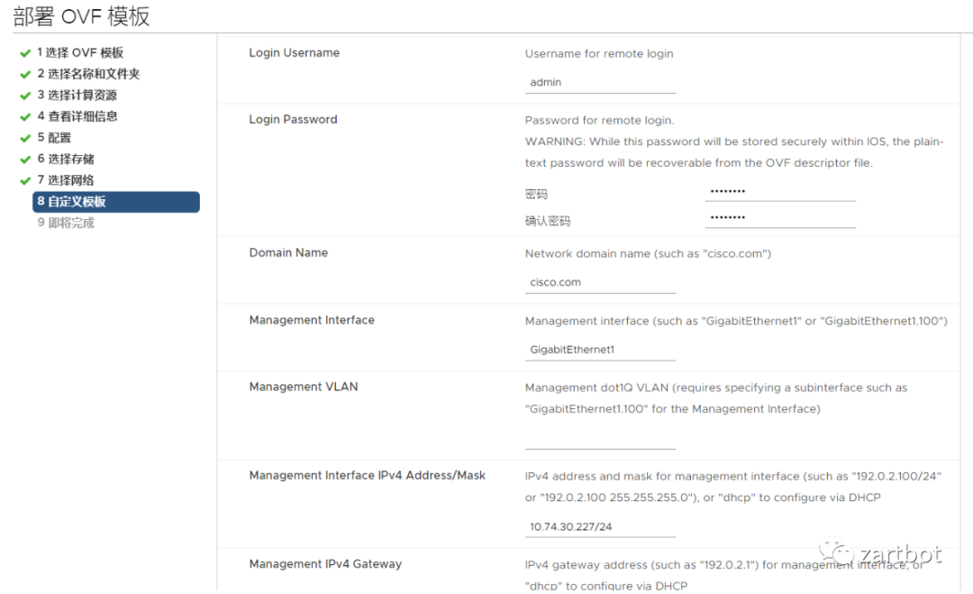Image resolution: width=973 pixels, height=594 pixels.
Task: Click green checkmark beside 选择 OVF 模板
Action: pyautogui.click(x=25, y=53)
